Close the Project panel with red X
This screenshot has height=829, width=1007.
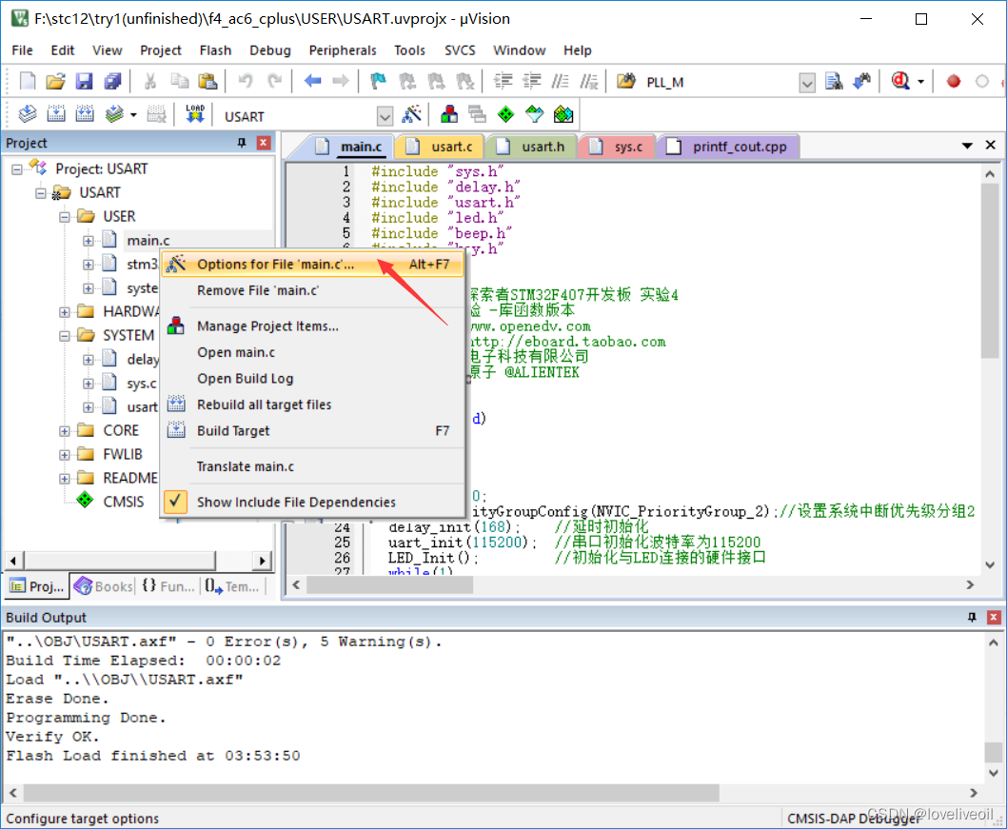[x=264, y=143]
